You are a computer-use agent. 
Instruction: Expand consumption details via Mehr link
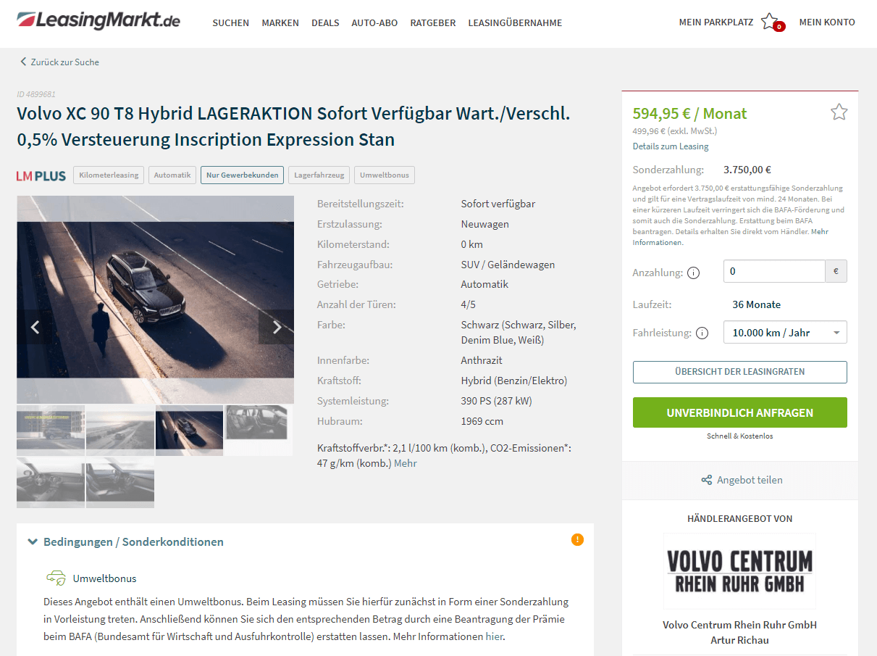point(406,463)
